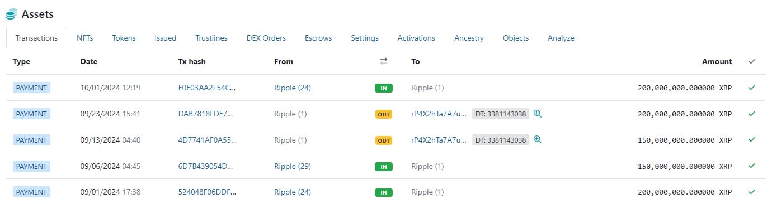Click the checkmark icon in table header
772x204 pixels.
coord(751,61)
